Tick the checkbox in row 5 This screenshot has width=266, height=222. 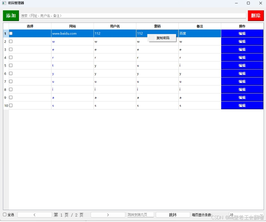[11, 65]
